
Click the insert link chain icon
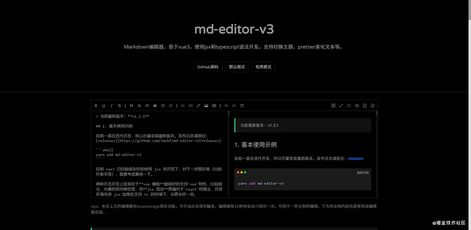199,106
